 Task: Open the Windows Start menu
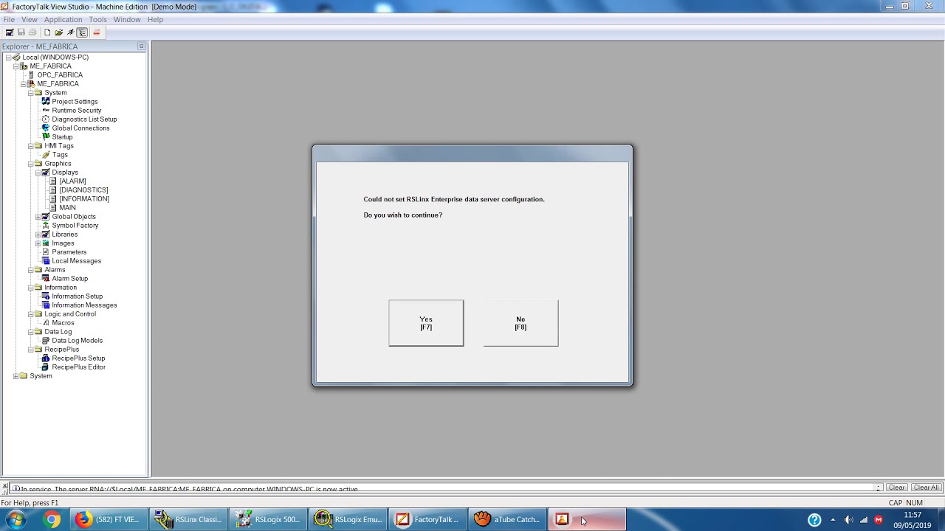[x=16, y=519]
